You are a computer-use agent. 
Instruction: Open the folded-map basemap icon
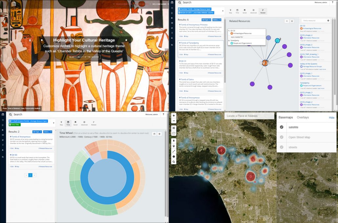[174, 133]
